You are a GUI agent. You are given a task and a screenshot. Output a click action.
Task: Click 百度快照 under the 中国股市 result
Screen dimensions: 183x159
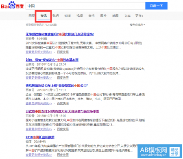coord(63,77)
